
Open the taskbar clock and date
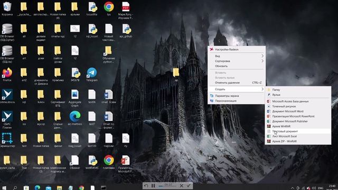332,187
